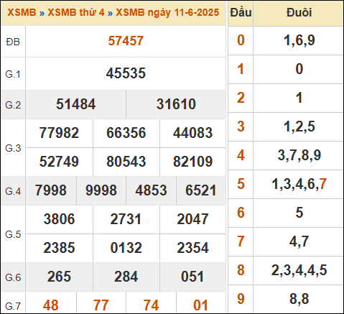
Task: Click tail values 2,3,4,4,5
Action: click(299, 270)
